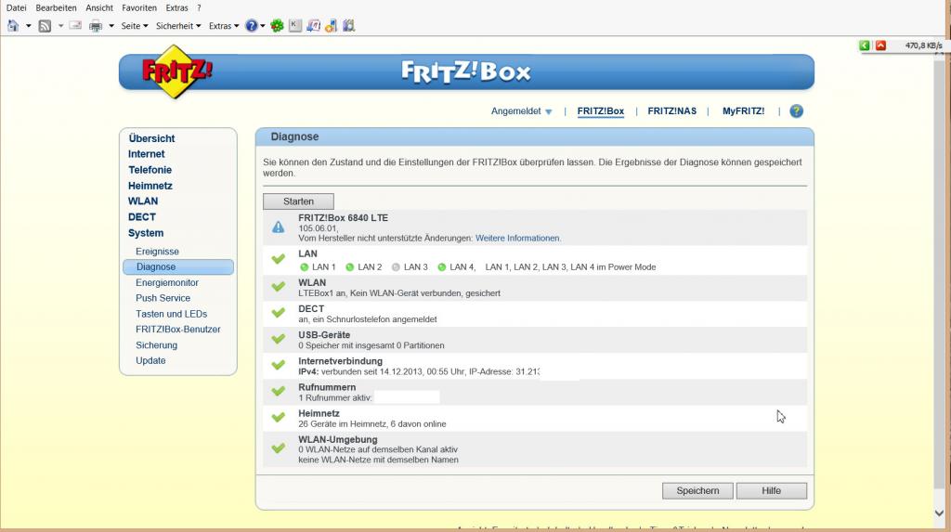The width and height of the screenshot is (951, 532).
Task: Open FRITZ!Box-Benutzer page
Action: [177, 330]
